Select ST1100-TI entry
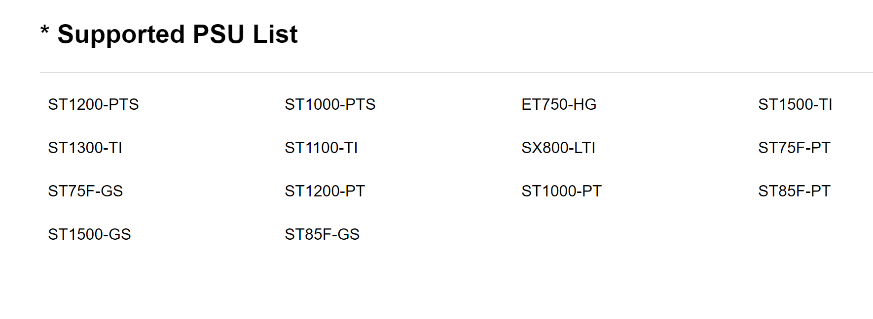Viewport: 873px width, 319px height. point(321,148)
